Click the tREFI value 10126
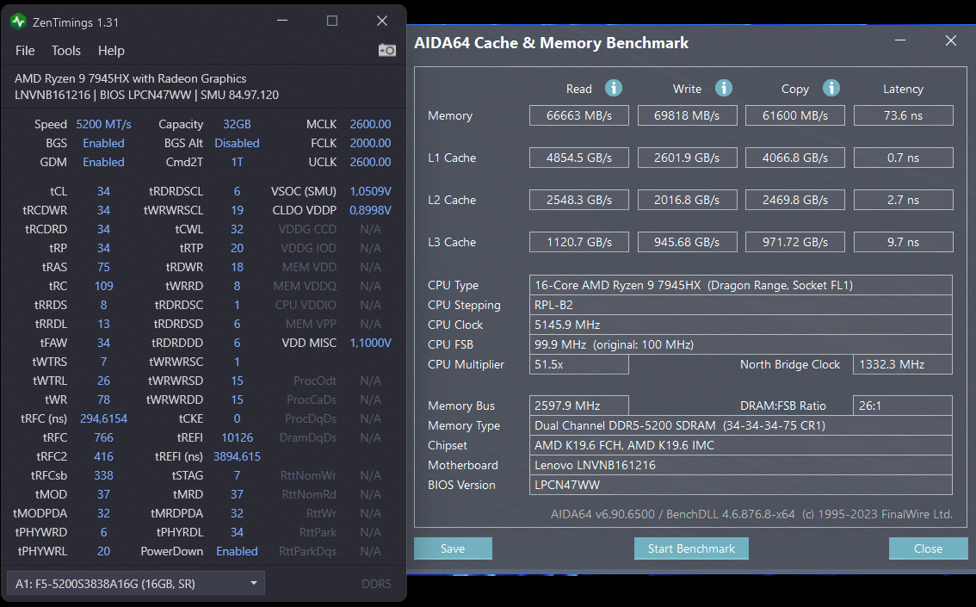The width and height of the screenshot is (976, 607). (238, 437)
